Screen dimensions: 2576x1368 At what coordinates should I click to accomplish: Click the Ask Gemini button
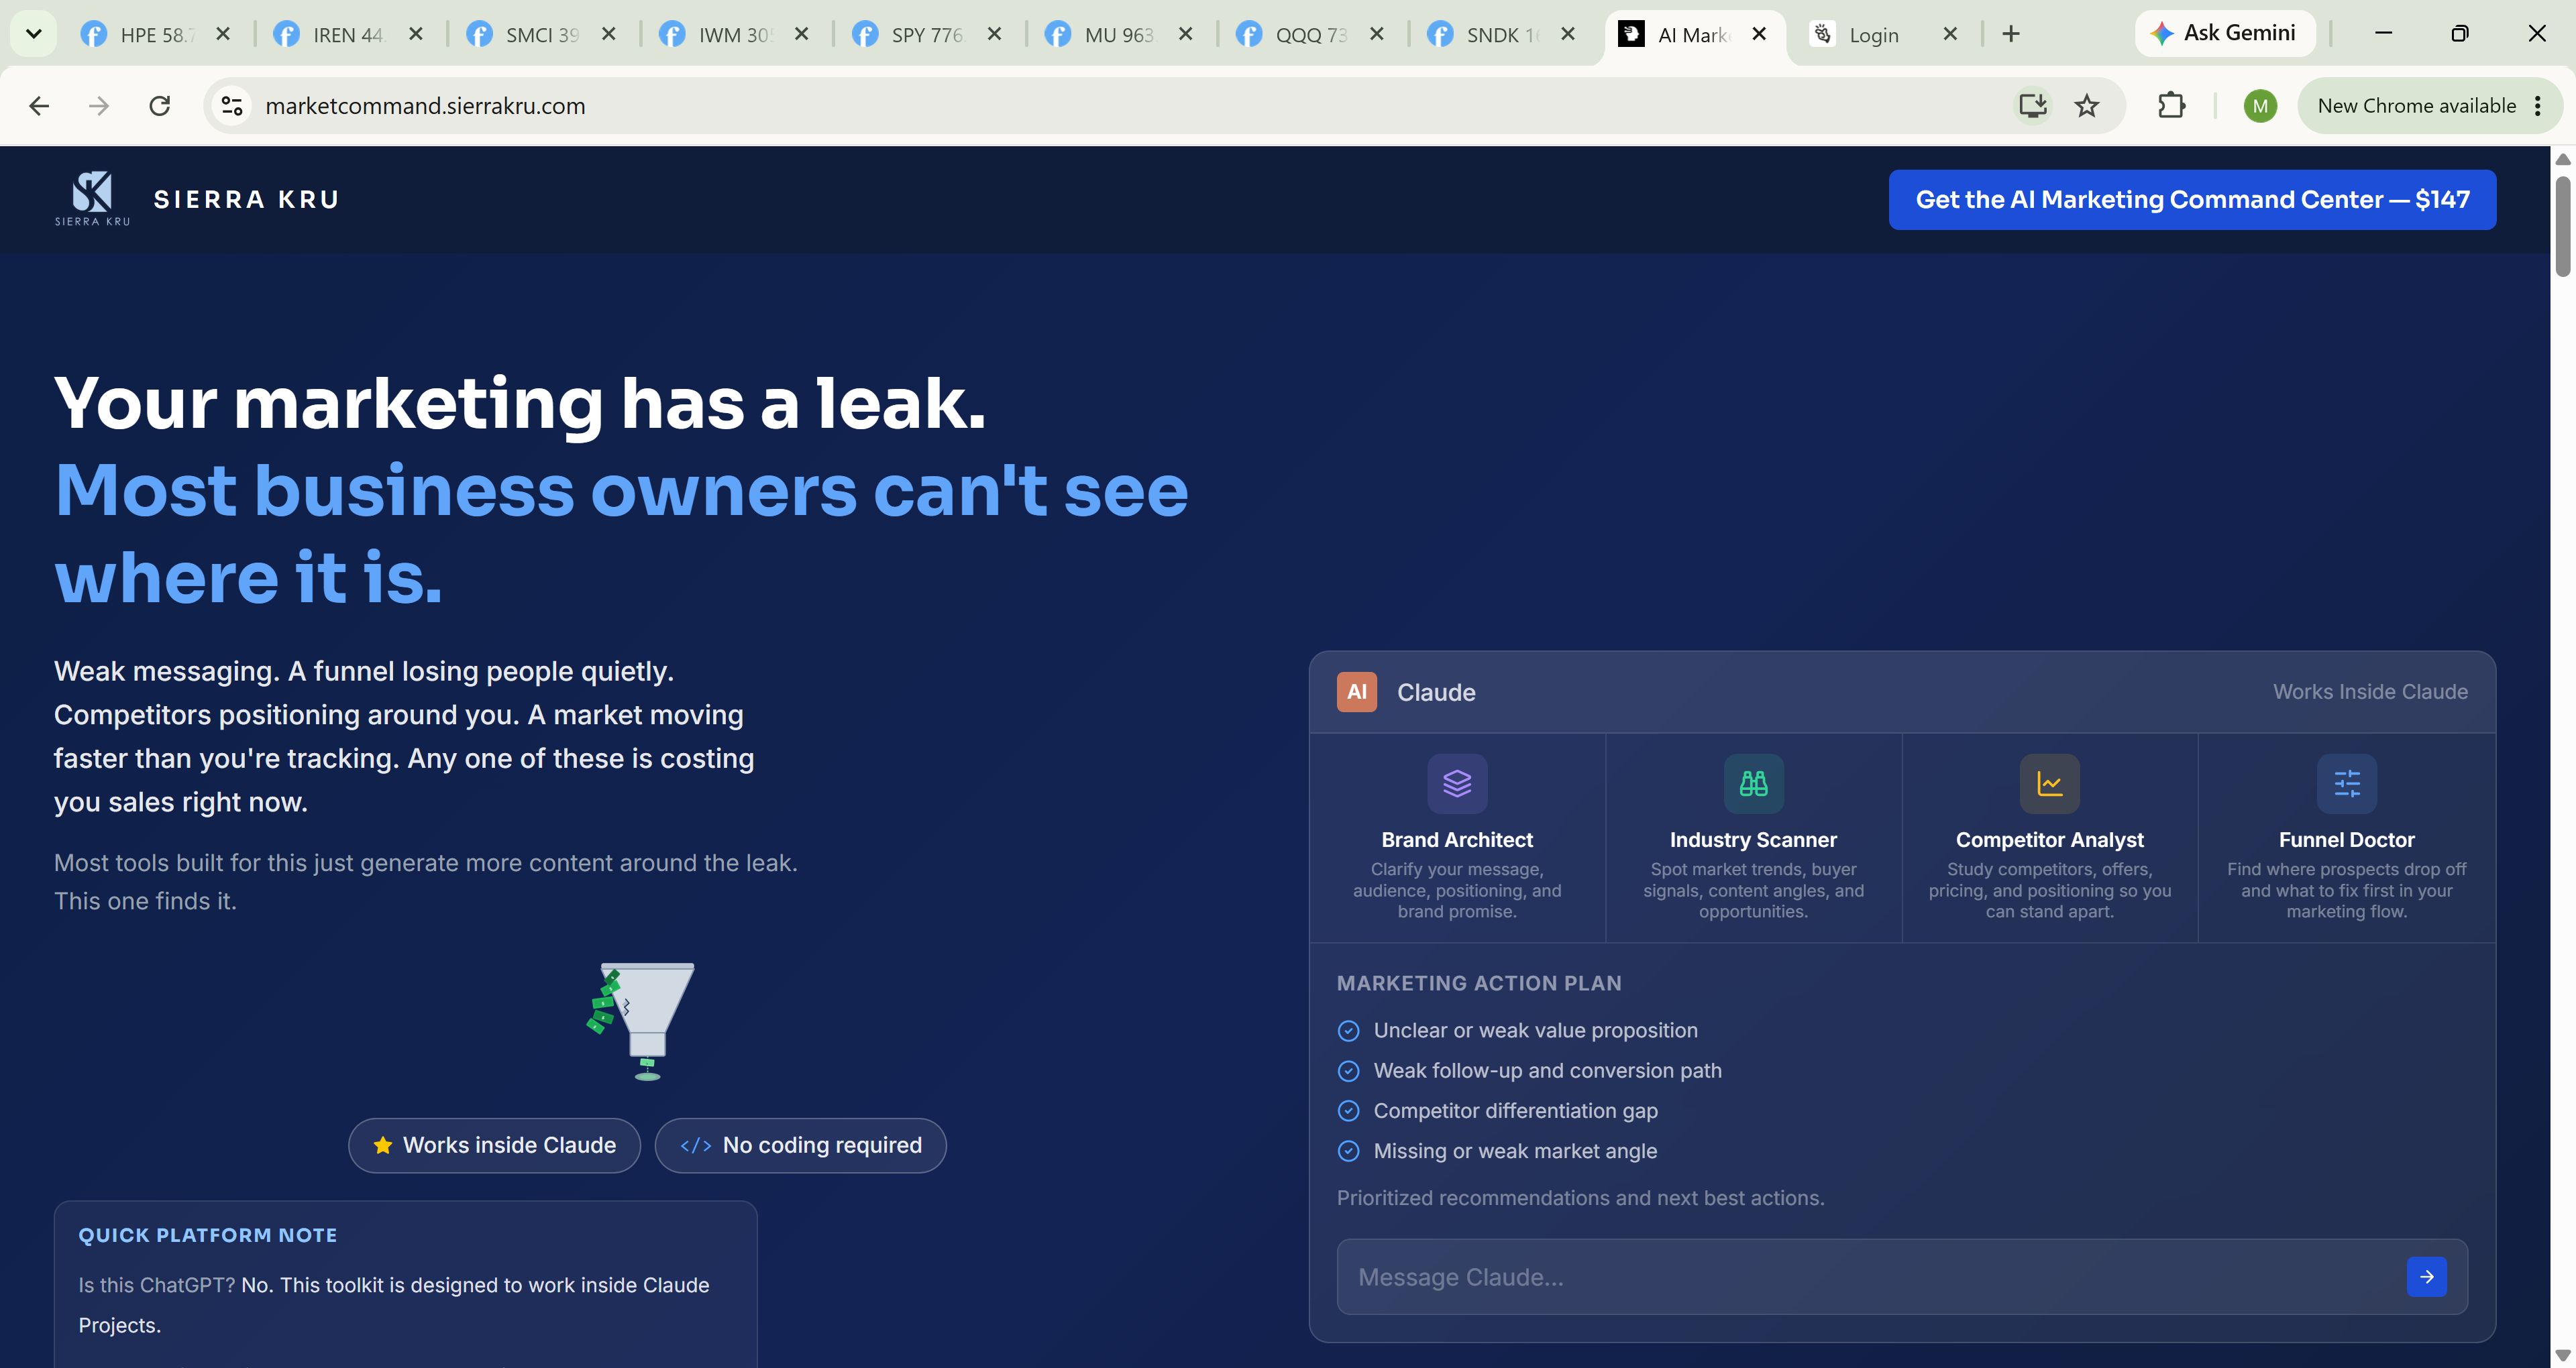(x=2224, y=33)
